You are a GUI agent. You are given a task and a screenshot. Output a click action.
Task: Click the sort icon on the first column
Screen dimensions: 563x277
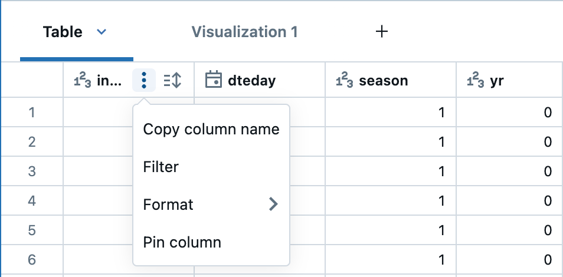[172, 80]
